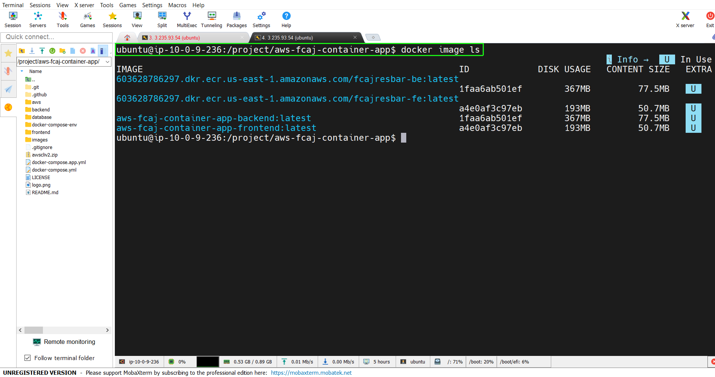This screenshot has width=715, height=377.
Task: Open the Terminal menu
Action: pos(13,5)
